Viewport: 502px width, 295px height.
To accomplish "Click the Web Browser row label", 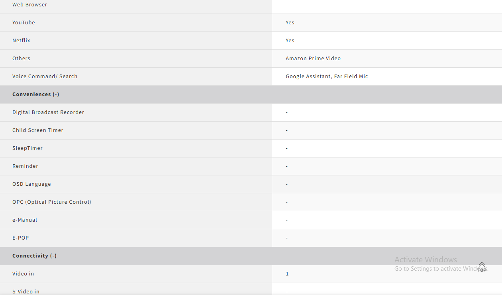I will tap(29, 5).
